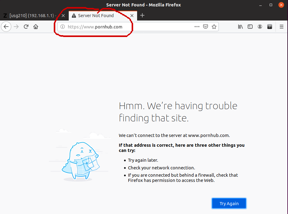Save page to Pocket
Viewport: 288px width, 214px height.
206,27
